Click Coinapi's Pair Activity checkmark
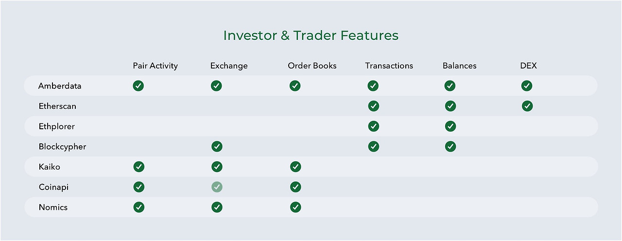622x241 pixels. [139, 187]
